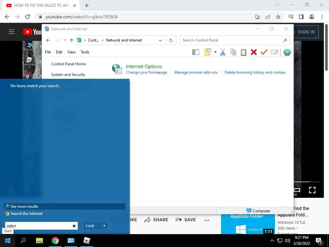
Task: Open a new Chrome tab
Action: click(x=87, y=5)
